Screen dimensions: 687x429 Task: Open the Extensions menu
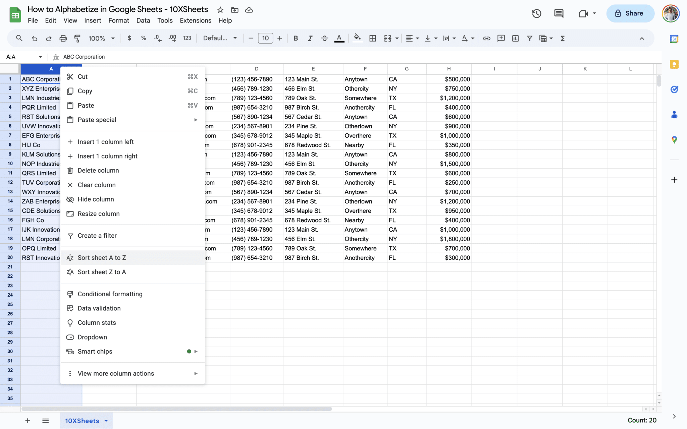tap(195, 20)
